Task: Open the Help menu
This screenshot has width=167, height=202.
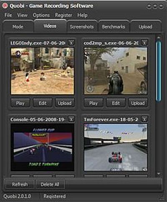Action: click(82, 15)
